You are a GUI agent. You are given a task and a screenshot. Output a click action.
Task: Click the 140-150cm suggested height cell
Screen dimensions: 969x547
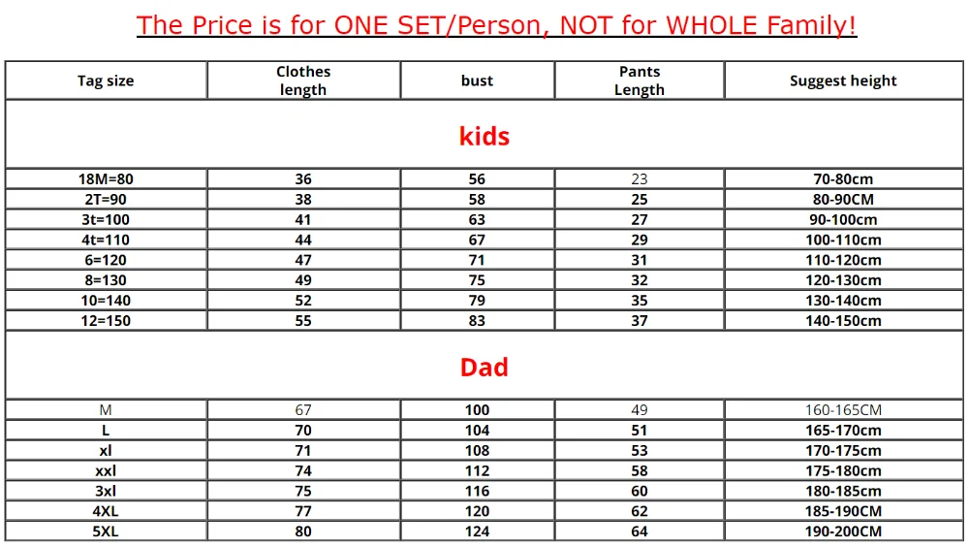[x=844, y=320]
